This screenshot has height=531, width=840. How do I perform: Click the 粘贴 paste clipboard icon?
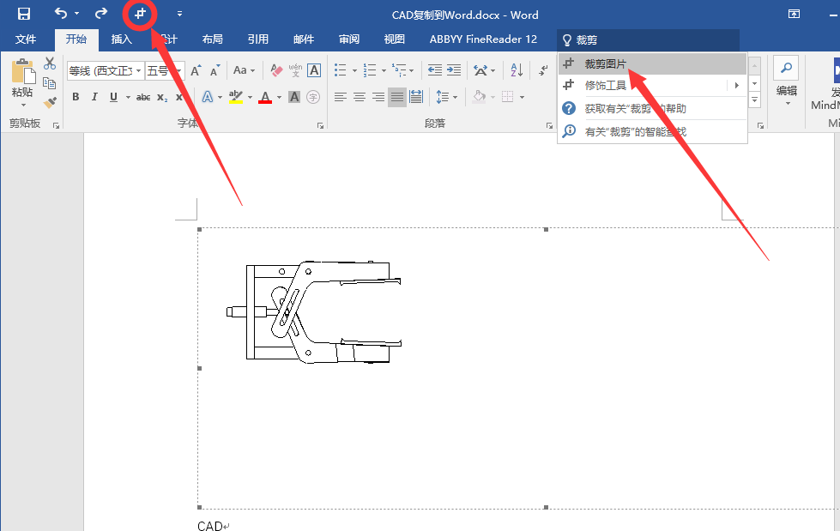click(x=23, y=71)
